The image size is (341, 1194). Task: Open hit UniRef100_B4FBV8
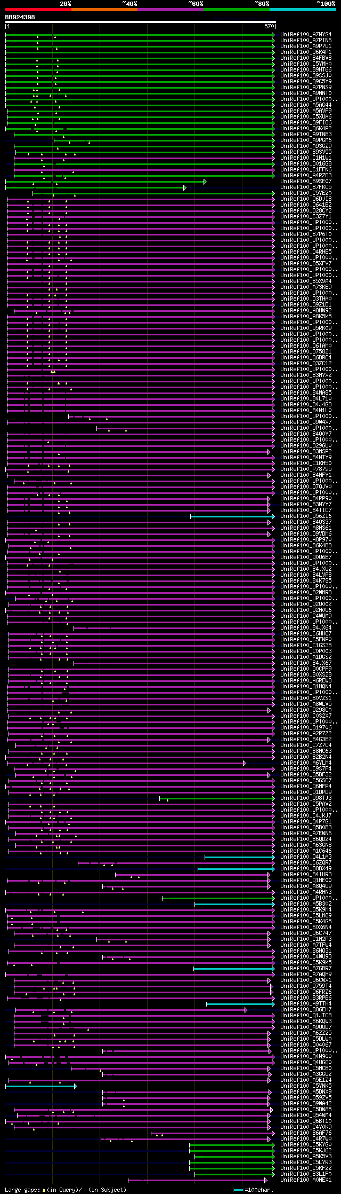306,58
